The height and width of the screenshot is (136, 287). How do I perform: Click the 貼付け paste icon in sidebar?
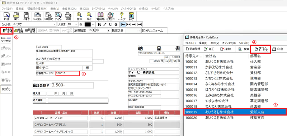pyautogui.click(x=6, y=64)
